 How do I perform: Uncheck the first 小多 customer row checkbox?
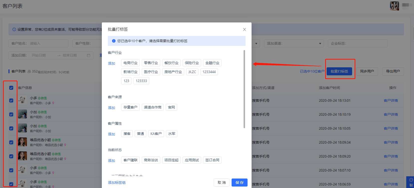click(11, 100)
